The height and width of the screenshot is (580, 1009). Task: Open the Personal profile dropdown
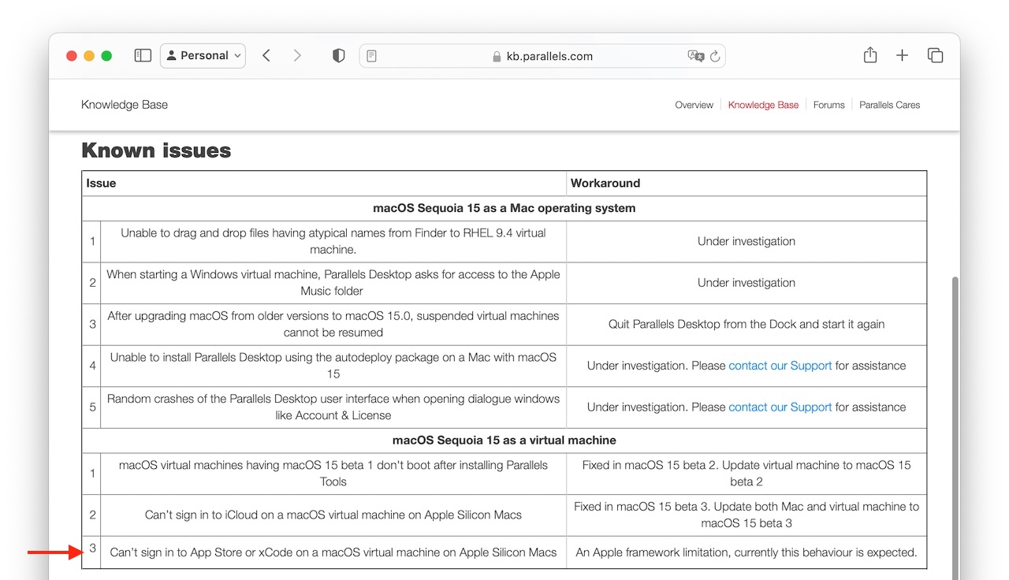pyautogui.click(x=203, y=56)
